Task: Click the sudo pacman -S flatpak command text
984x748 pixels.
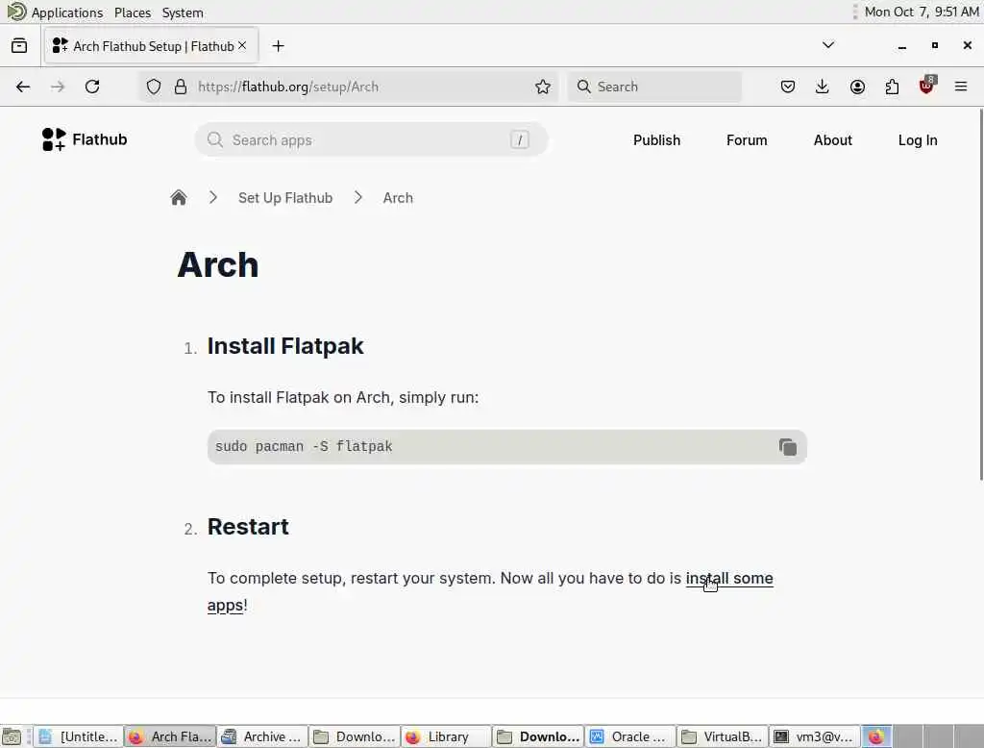Action: [x=304, y=446]
